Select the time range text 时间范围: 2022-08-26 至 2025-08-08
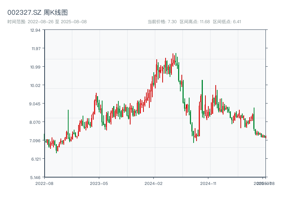This screenshot has width=295, height=221. pos(47,22)
